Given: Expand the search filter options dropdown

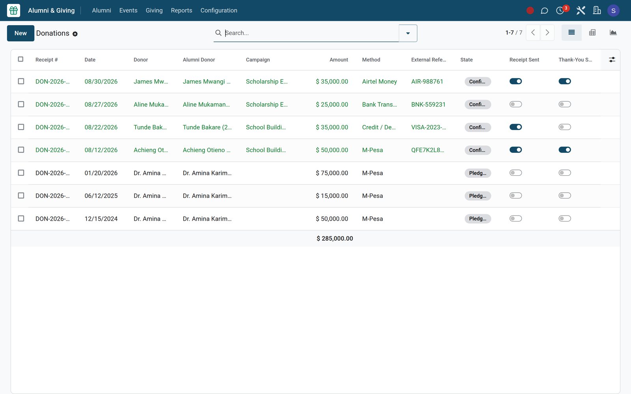Looking at the screenshot, I should 408,33.
